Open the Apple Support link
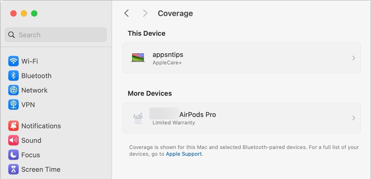Screen dimensions: 371x179 [183, 154]
